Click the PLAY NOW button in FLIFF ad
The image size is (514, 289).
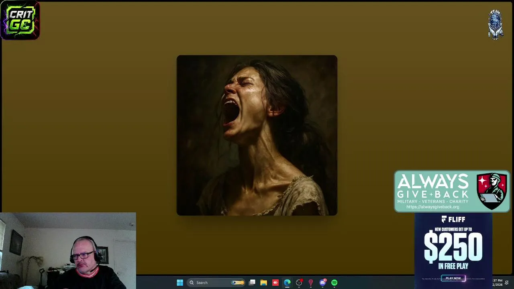pyautogui.click(x=453, y=278)
